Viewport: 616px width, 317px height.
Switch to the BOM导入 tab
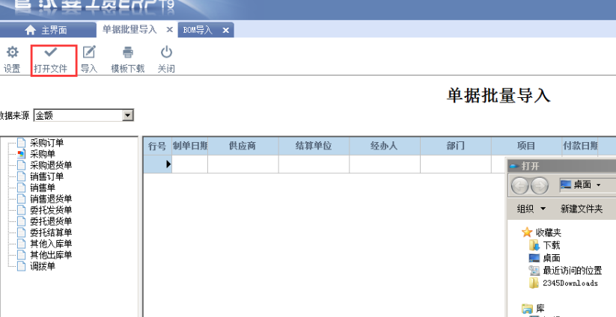click(198, 30)
